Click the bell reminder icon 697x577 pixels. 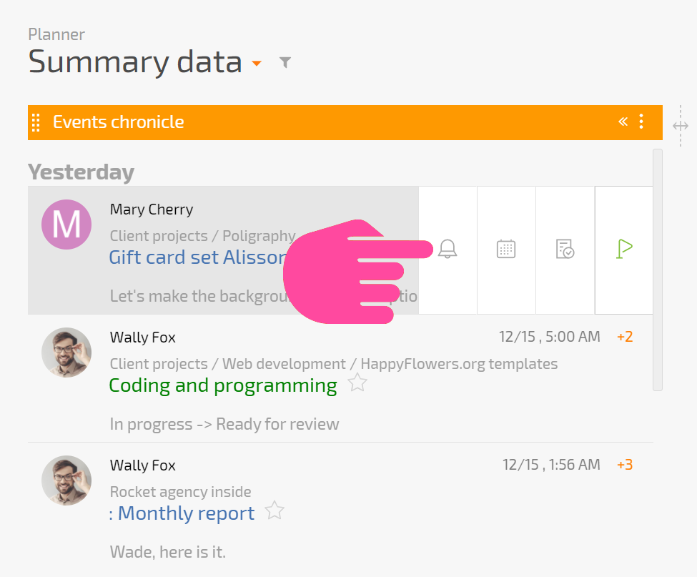tap(448, 249)
